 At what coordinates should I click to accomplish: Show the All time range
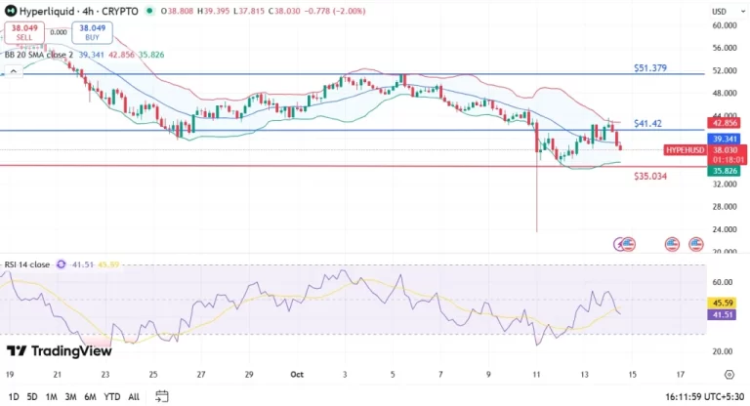[x=134, y=396]
